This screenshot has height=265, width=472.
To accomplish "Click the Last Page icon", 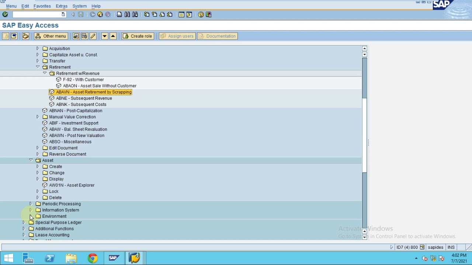I will click(170, 14).
